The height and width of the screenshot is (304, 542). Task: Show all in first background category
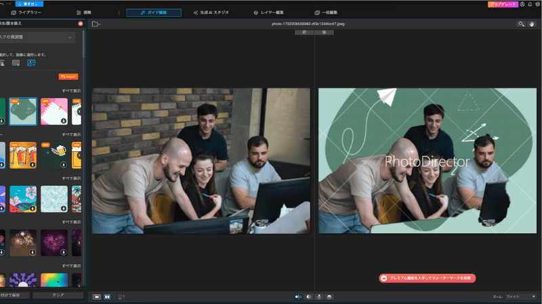point(71,91)
